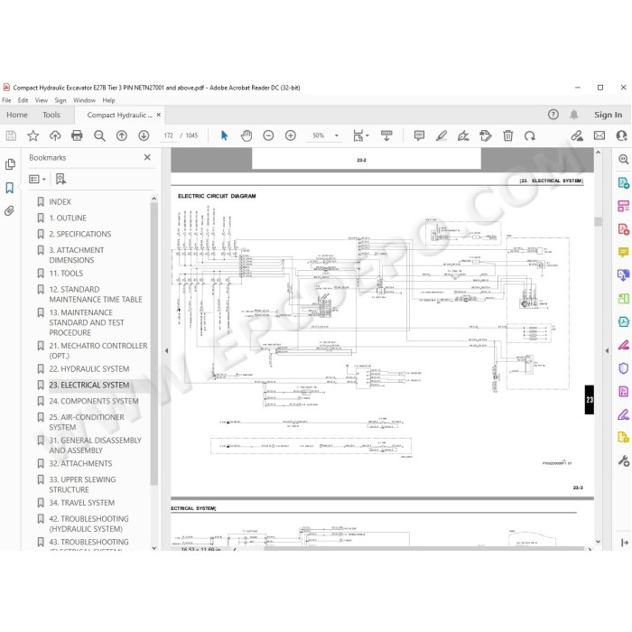
Task: Open Page Thumbnails panel icon
Action: (x=10, y=164)
